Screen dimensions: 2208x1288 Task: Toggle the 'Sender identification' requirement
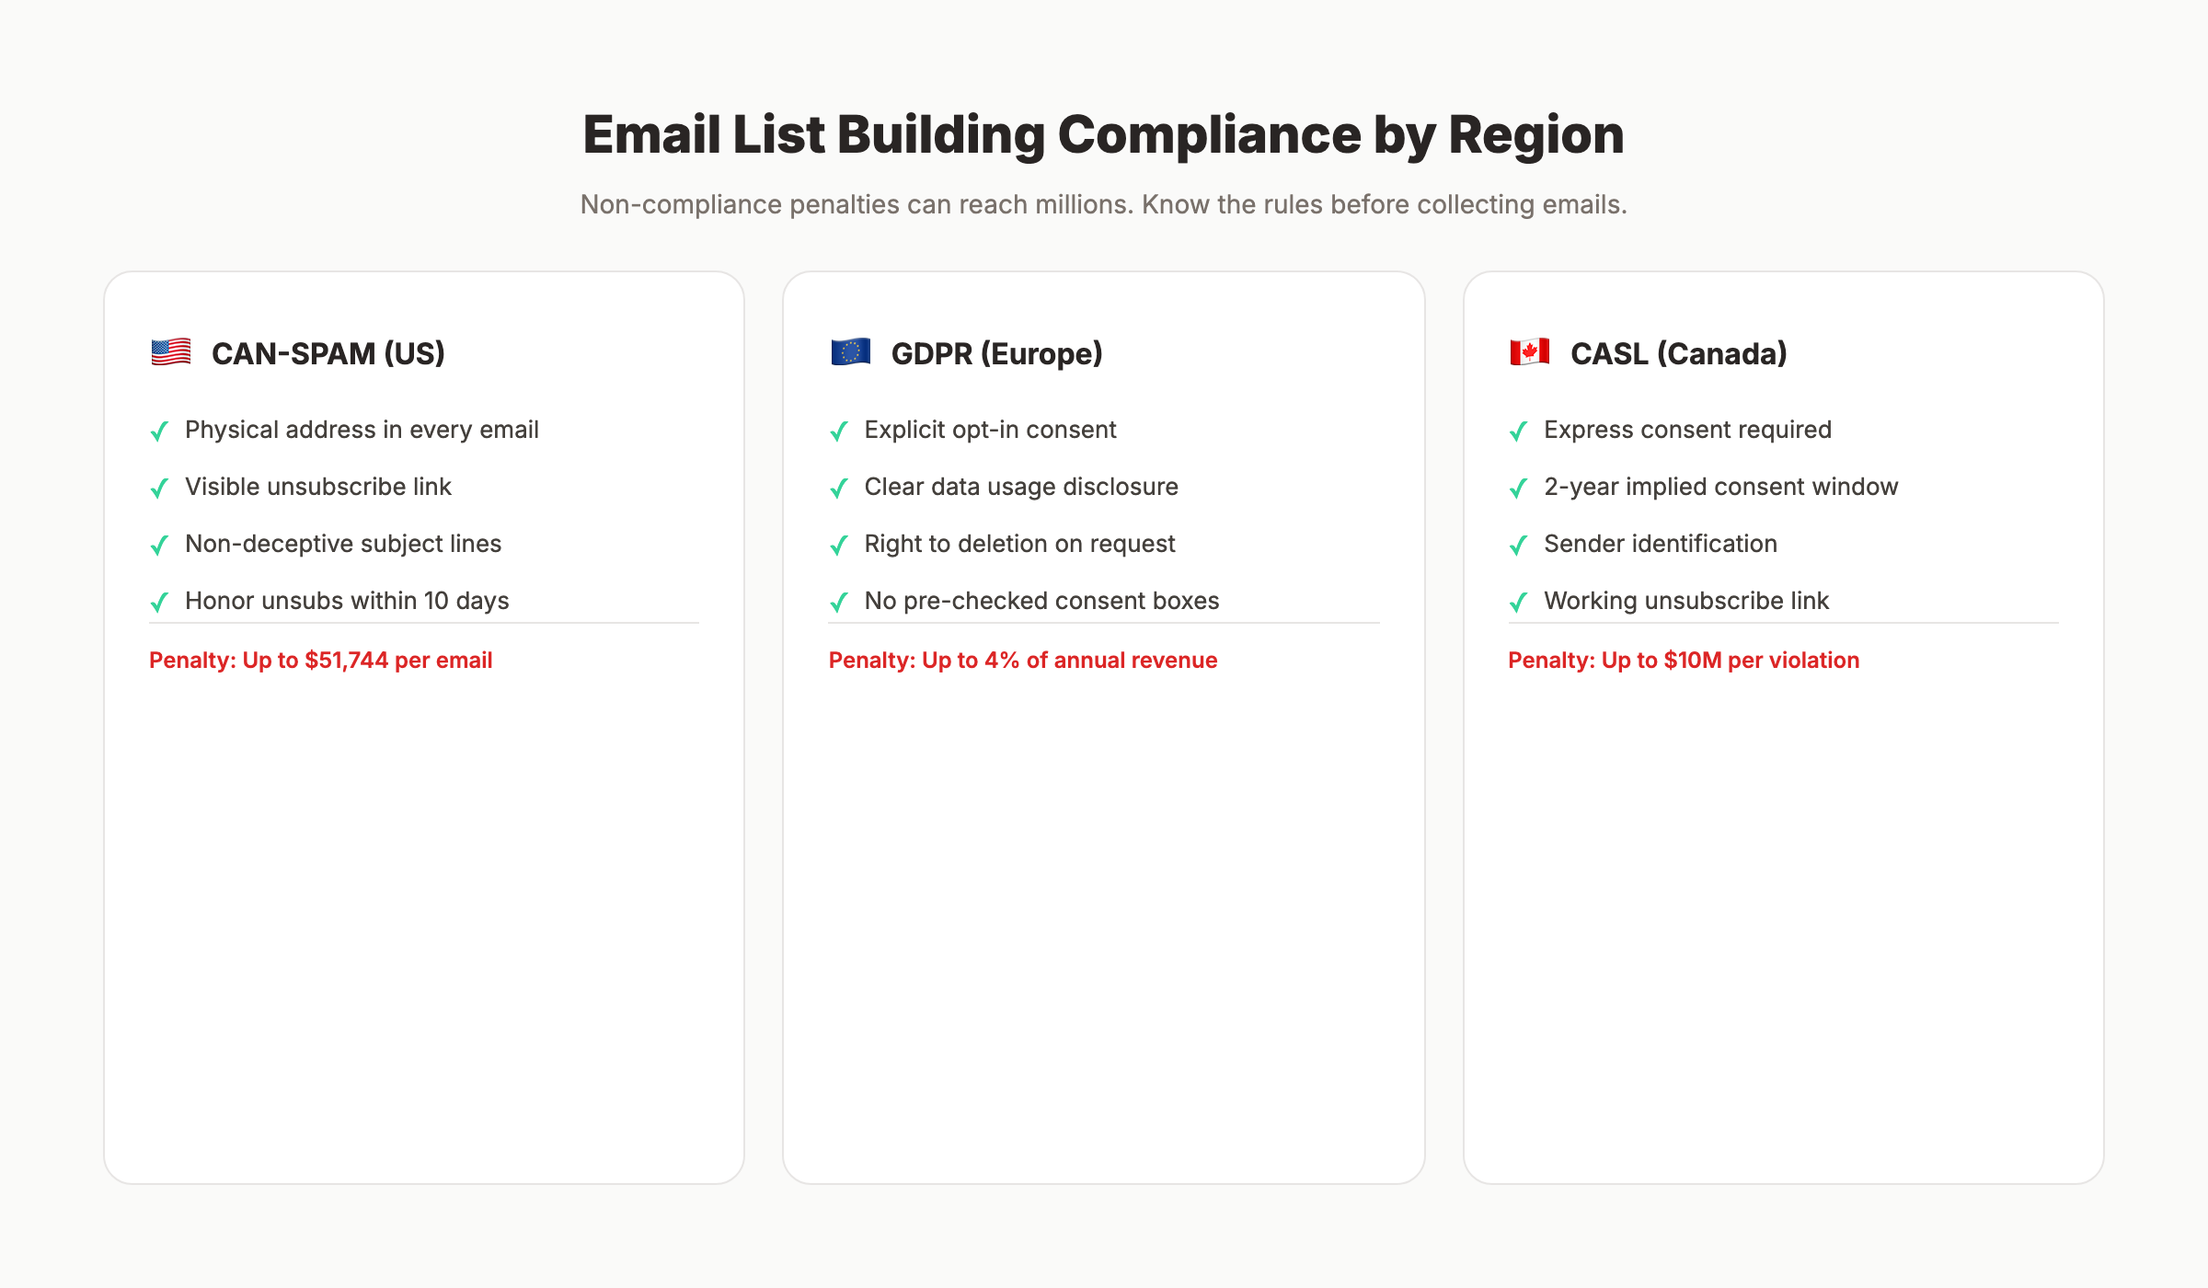(x=1661, y=543)
